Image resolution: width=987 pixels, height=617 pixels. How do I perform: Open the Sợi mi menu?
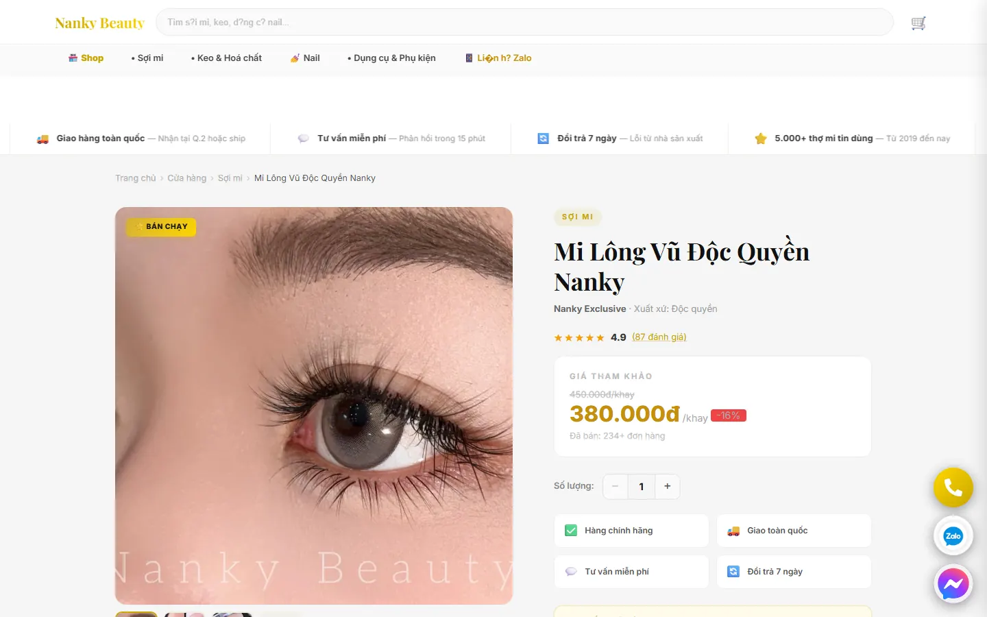click(x=147, y=58)
